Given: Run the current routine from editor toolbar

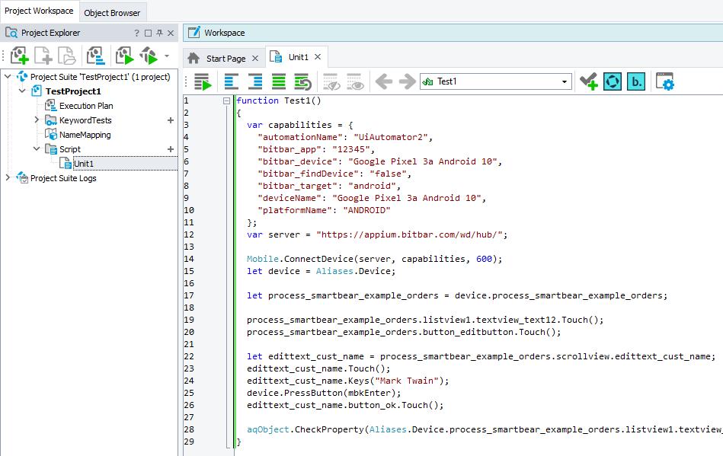Looking at the screenshot, I should click(x=202, y=82).
